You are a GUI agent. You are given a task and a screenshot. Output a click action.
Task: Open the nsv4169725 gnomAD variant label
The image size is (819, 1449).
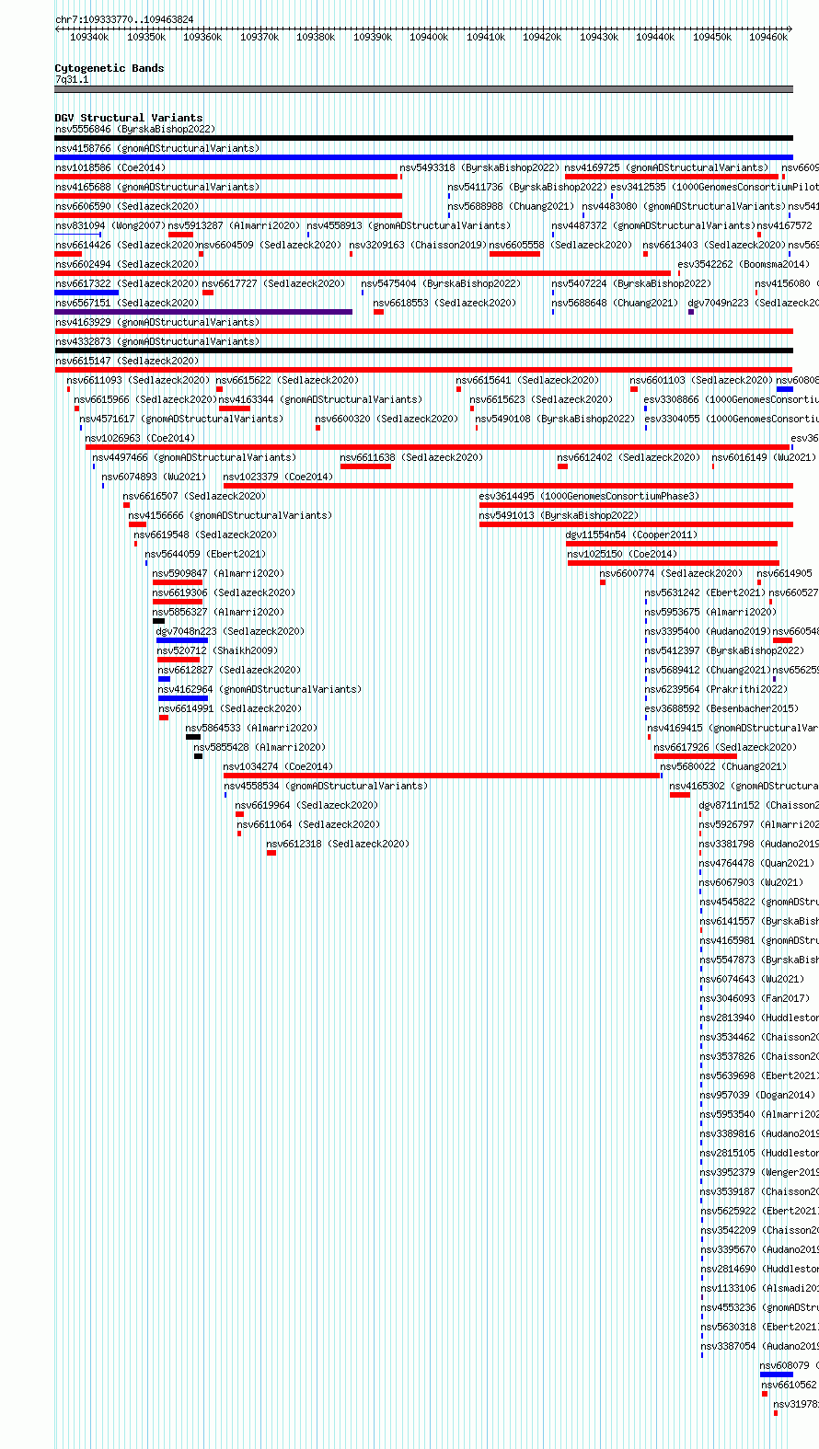coord(666,167)
